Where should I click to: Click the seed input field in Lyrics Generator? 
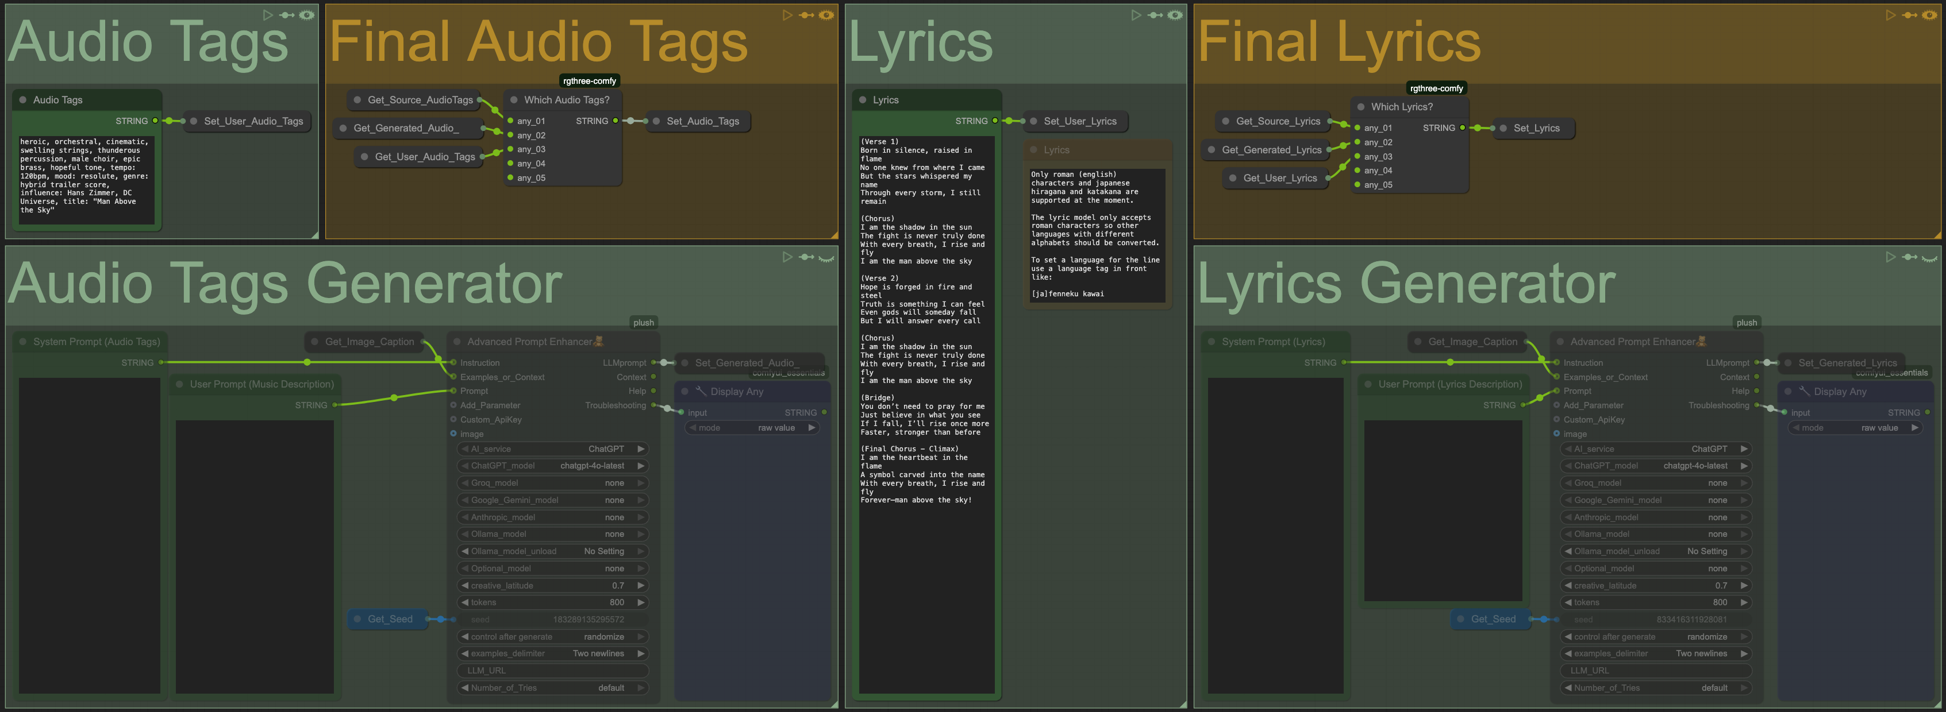(1655, 619)
